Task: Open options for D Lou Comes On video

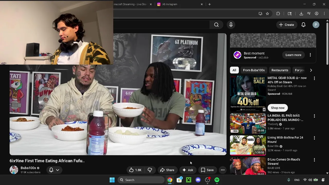Action: 314,160
